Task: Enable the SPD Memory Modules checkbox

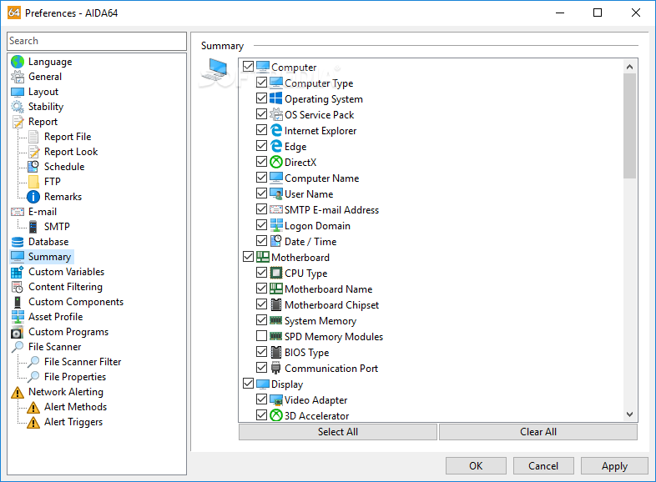Action: pyautogui.click(x=261, y=336)
